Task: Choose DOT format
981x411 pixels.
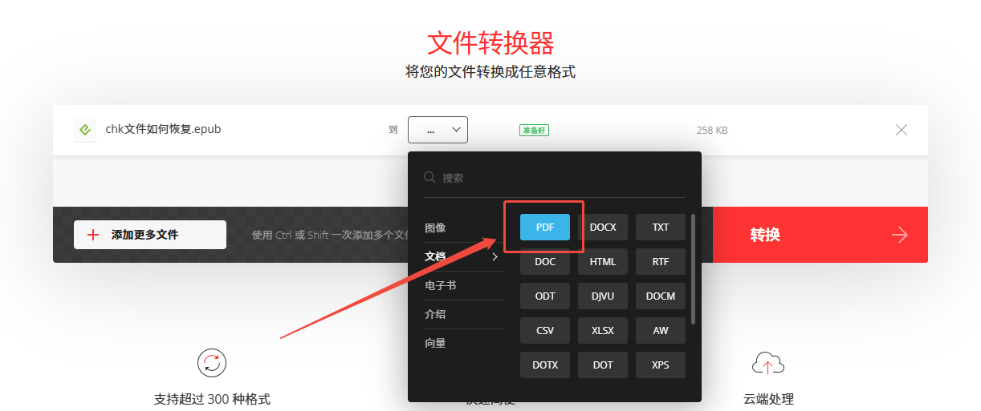Action: click(603, 365)
